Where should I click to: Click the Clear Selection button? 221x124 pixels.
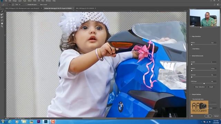(x=200, y=87)
